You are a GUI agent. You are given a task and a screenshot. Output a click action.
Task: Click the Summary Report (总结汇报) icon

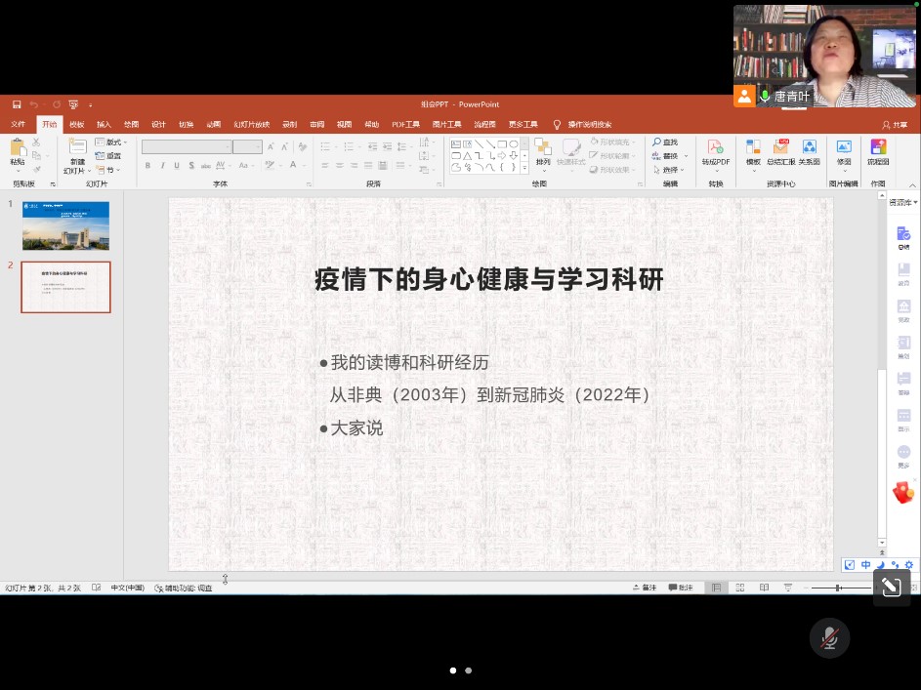(x=779, y=147)
